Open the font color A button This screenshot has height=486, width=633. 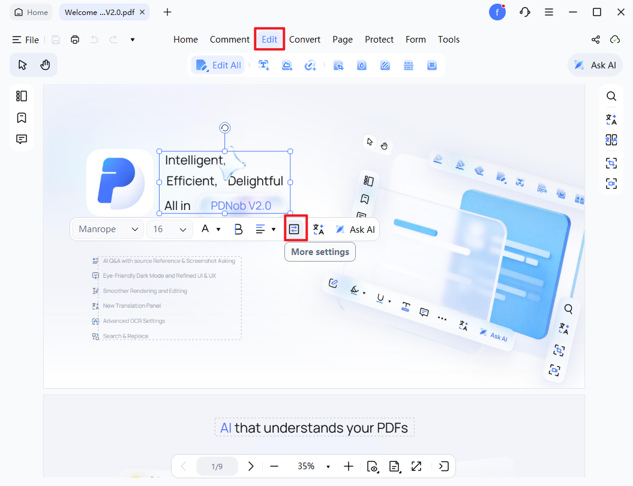tap(205, 229)
